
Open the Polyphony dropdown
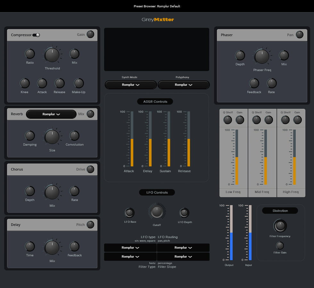(x=184, y=85)
